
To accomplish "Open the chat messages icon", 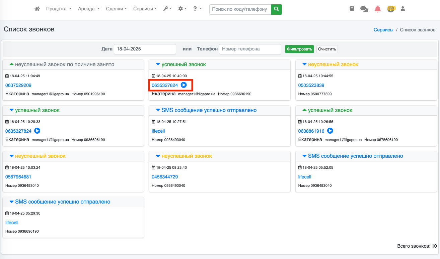I will [x=364, y=9].
